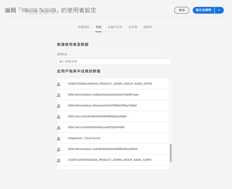Click the 儲存並關閉 save and close button
The width and height of the screenshot is (232, 189).
click(204, 10)
